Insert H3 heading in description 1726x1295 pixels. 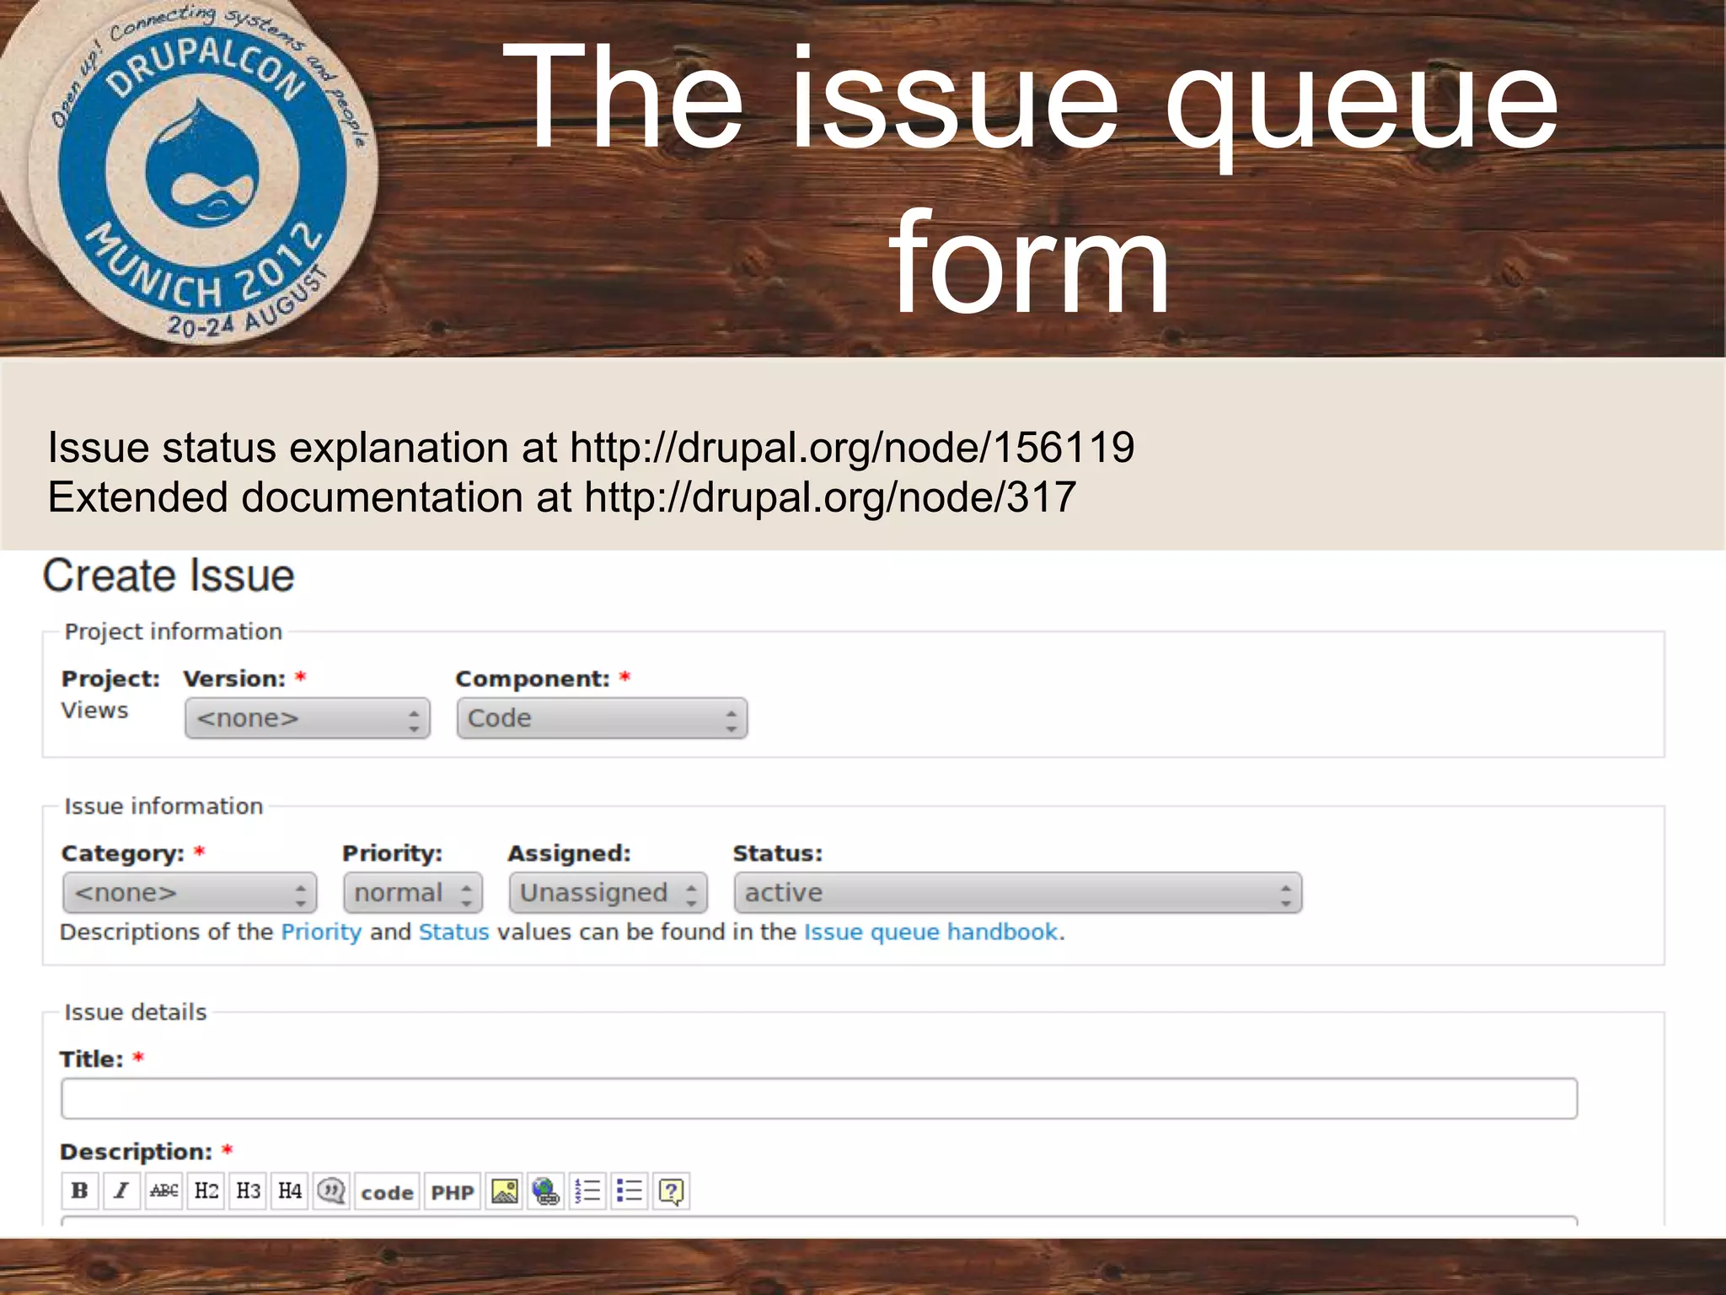[248, 1190]
